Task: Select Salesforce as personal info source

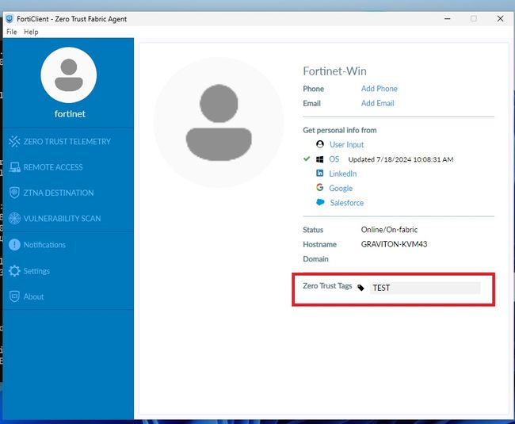Action: [347, 203]
